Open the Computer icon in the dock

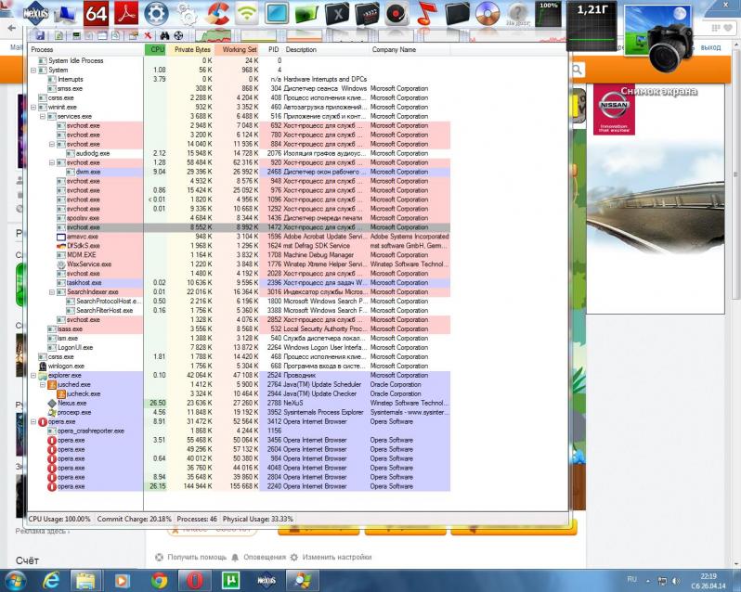click(65, 14)
